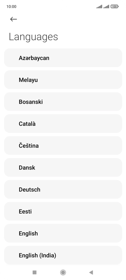Image resolution: width=126 pixels, height=280 pixels.
Task: Tap the Android back triangle icon
Action: tap(91, 272)
